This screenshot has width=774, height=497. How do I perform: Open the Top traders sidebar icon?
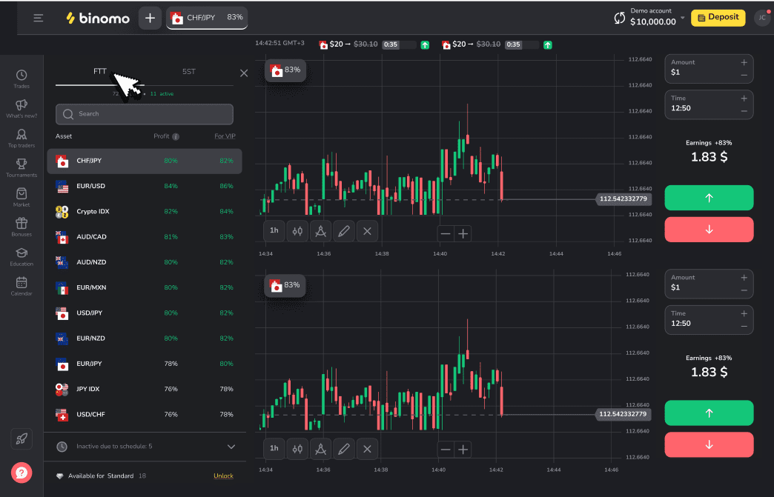(x=21, y=136)
